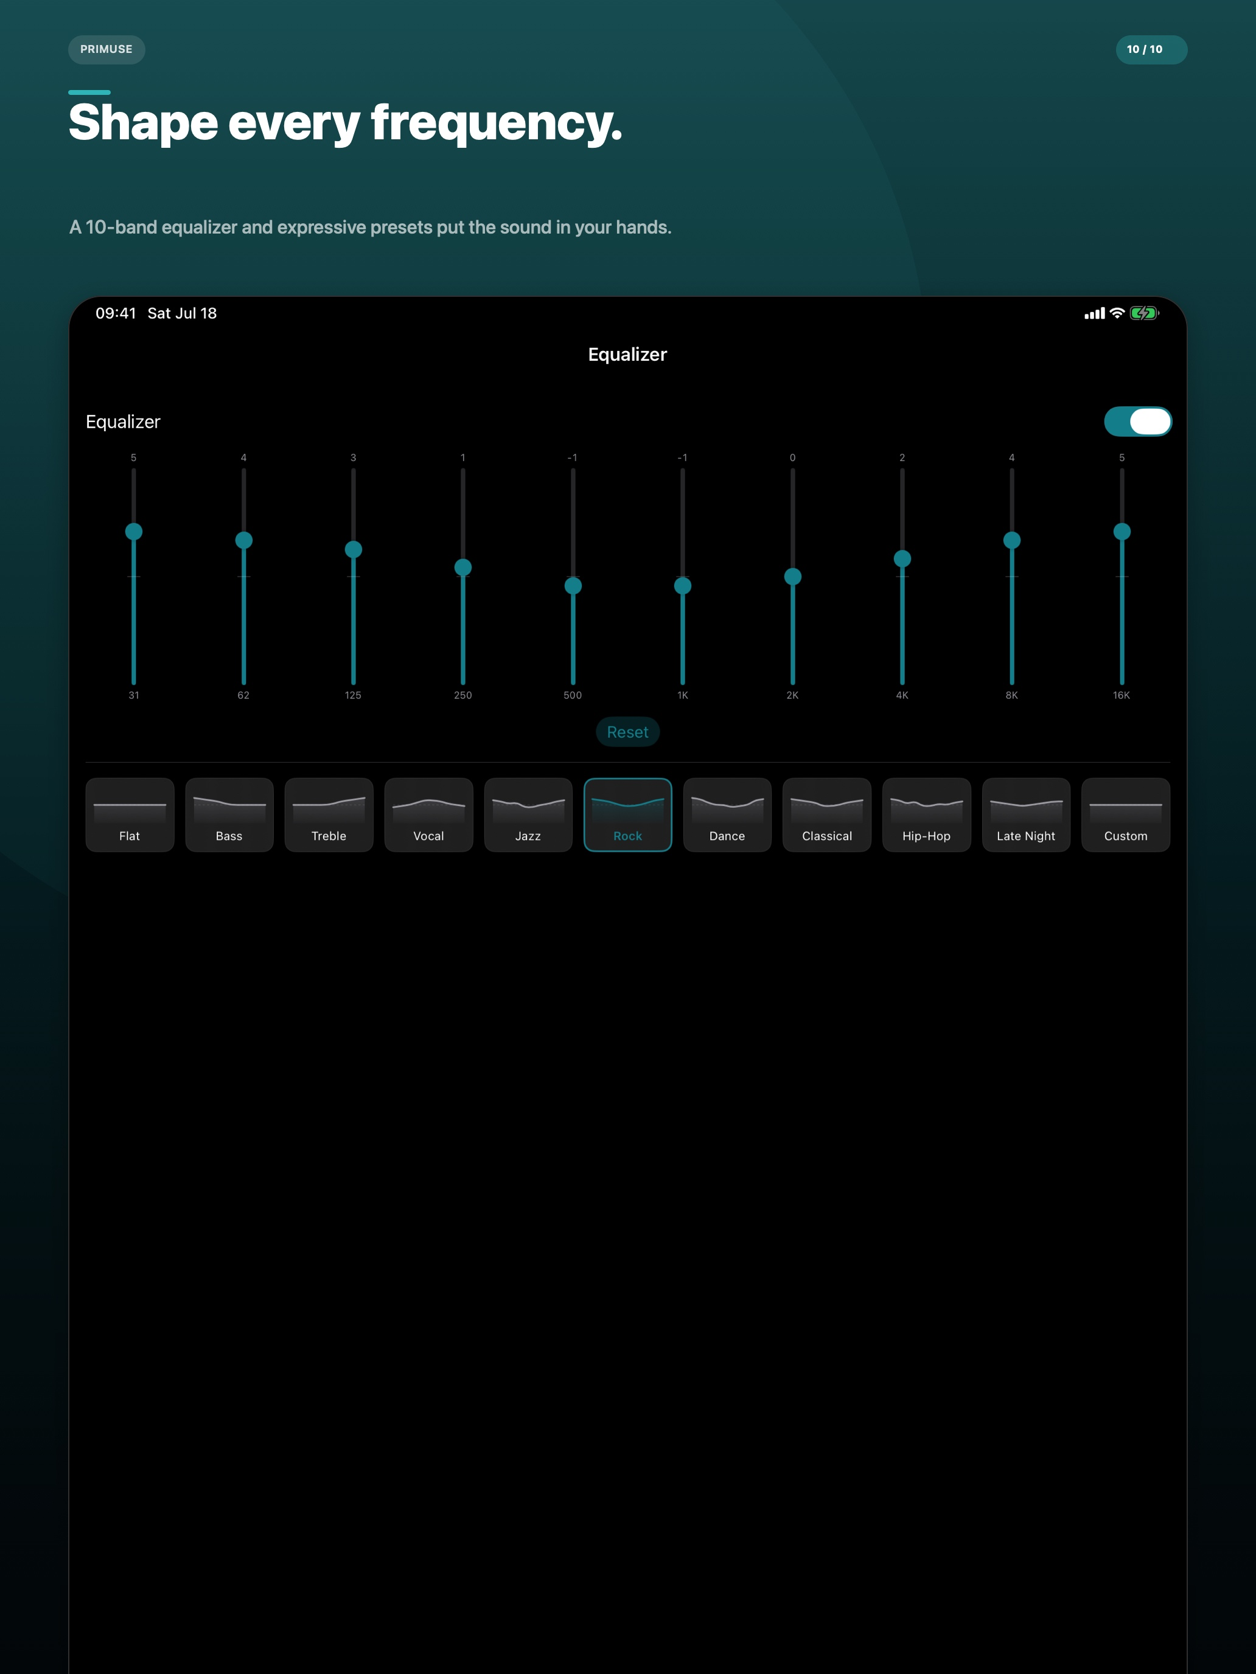
Task: Click the Sat Jul 18 date
Action: pyautogui.click(x=183, y=313)
